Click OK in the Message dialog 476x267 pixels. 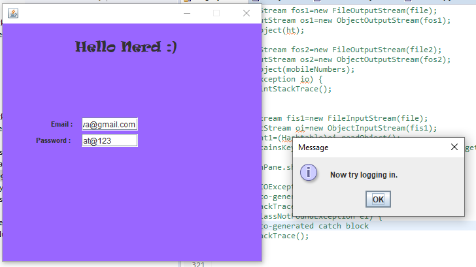coord(378,199)
